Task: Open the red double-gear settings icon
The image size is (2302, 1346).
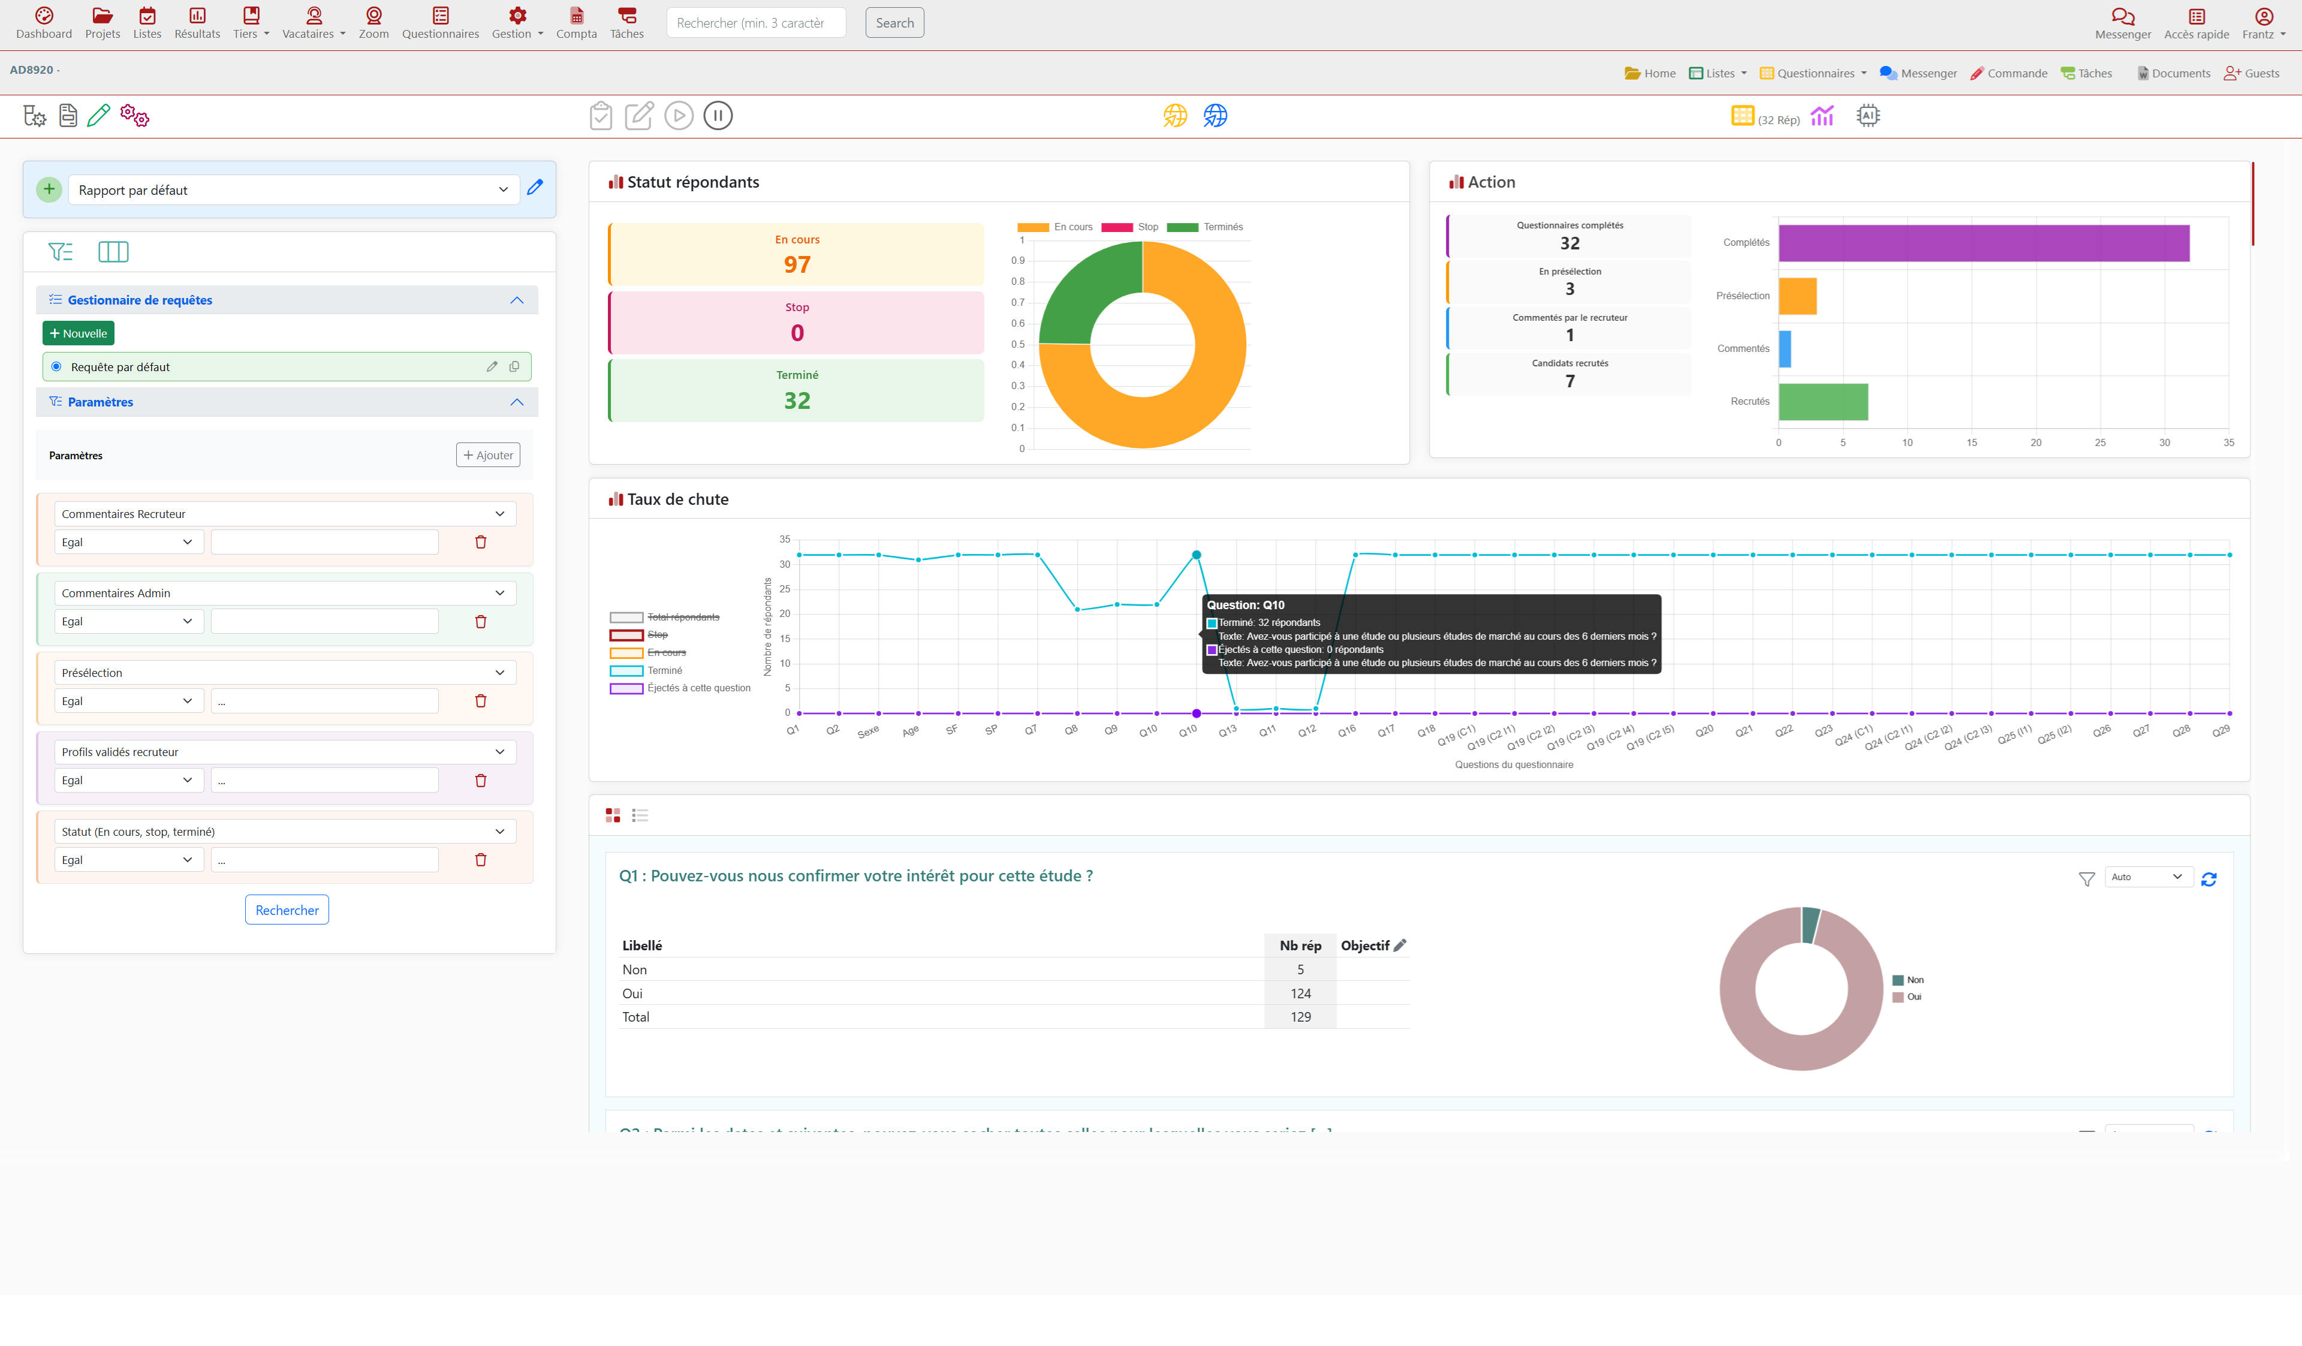Action: (x=134, y=116)
